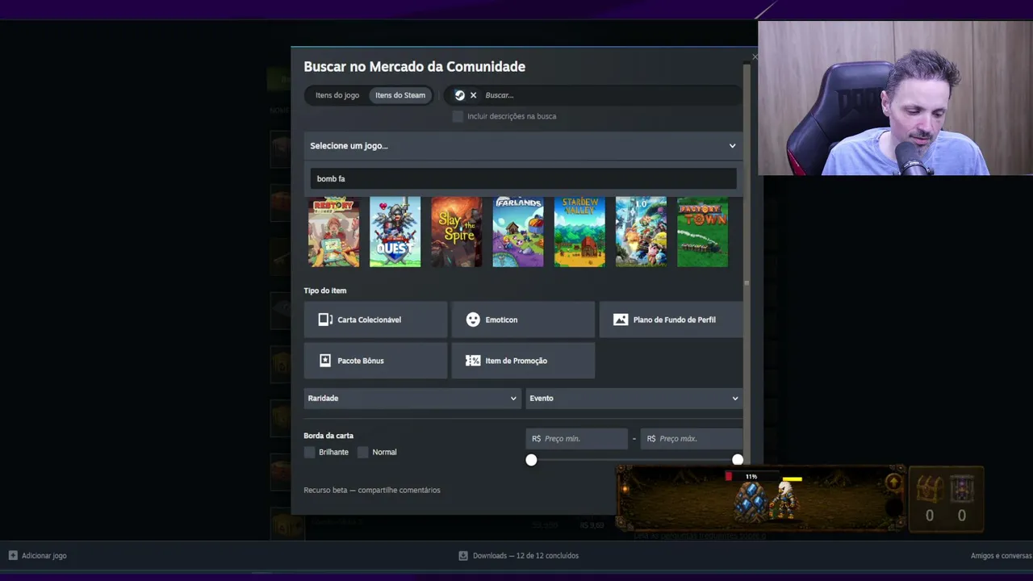Check the Brilhante card border option

tap(309, 452)
